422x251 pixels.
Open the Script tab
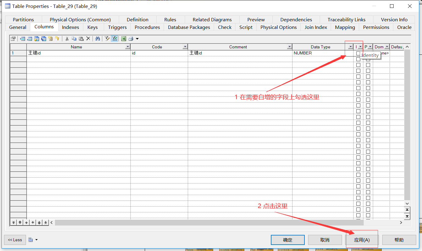(246, 27)
